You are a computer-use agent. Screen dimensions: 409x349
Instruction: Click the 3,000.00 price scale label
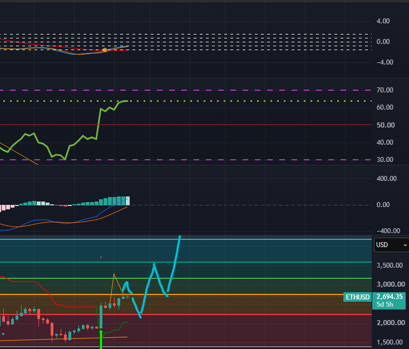point(391,284)
